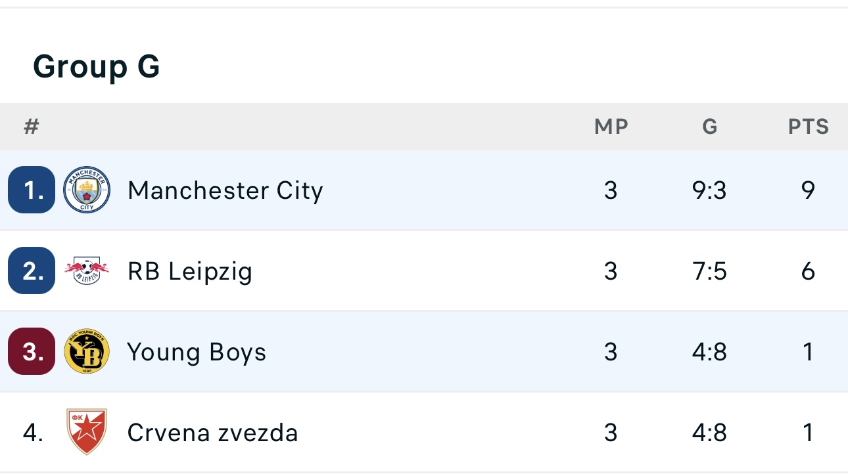Open the RB Leipzig team name link

pyautogui.click(x=190, y=272)
